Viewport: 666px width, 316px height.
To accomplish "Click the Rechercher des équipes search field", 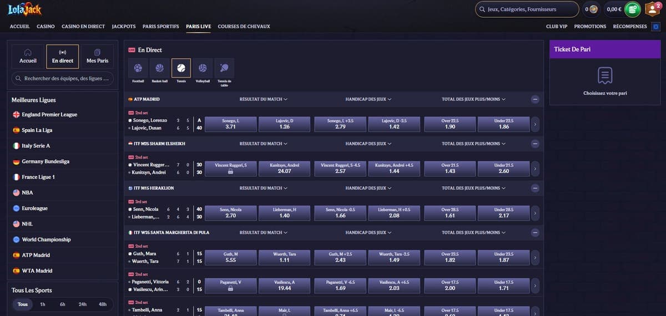I will [x=63, y=79].
